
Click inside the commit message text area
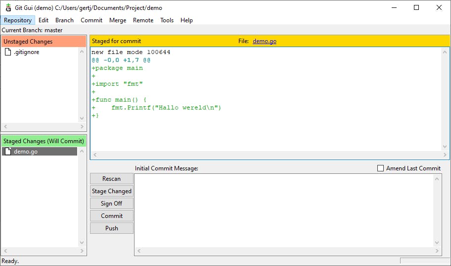284,211
